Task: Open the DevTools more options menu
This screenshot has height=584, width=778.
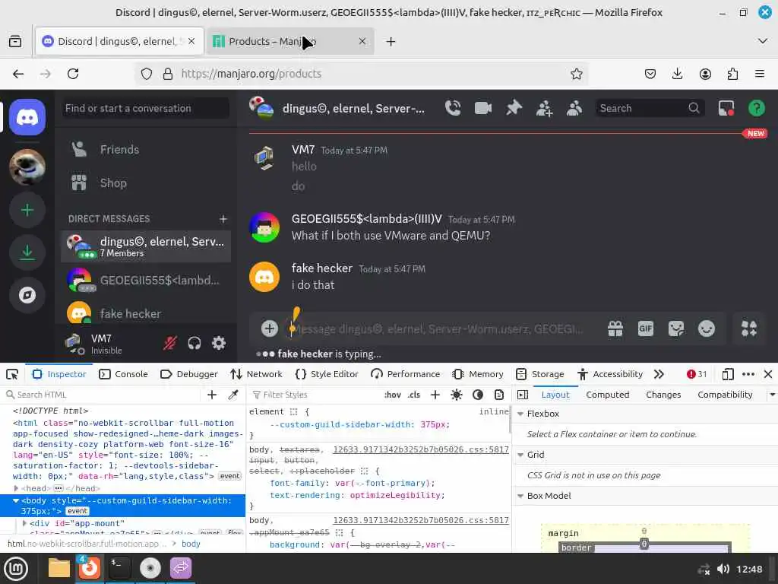Action: point(748,374)
